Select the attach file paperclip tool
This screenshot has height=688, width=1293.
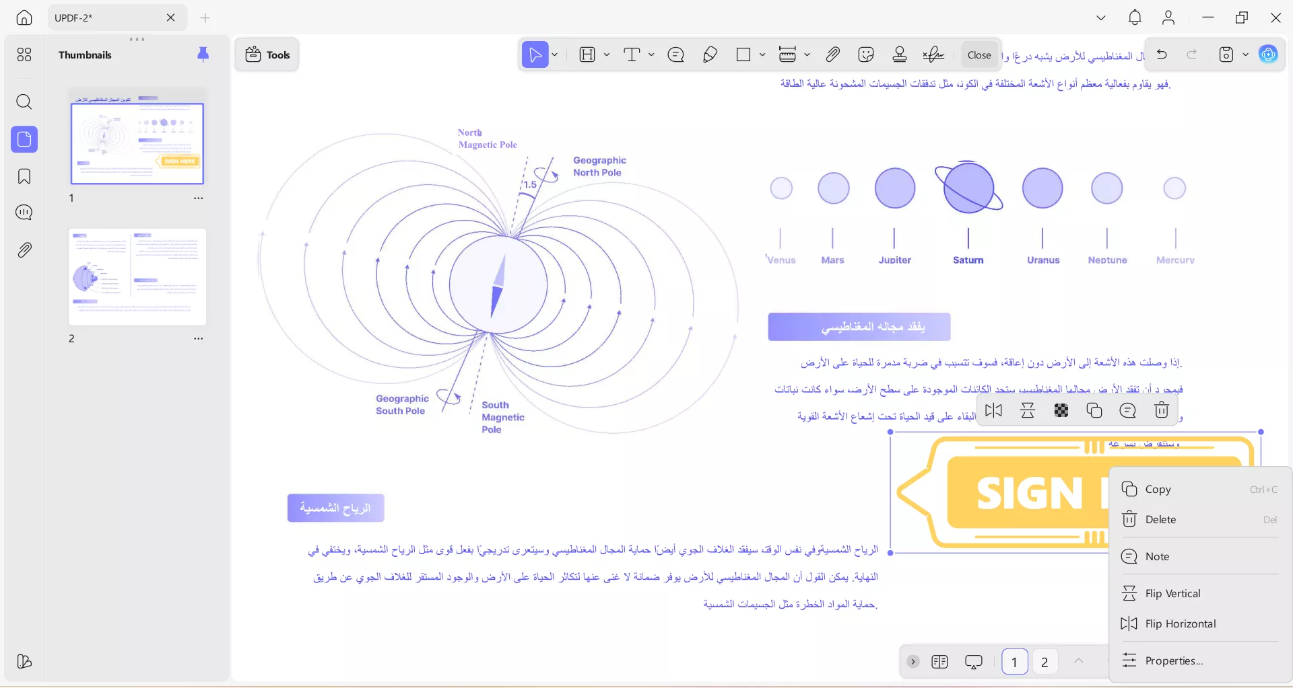pos(833,54)
